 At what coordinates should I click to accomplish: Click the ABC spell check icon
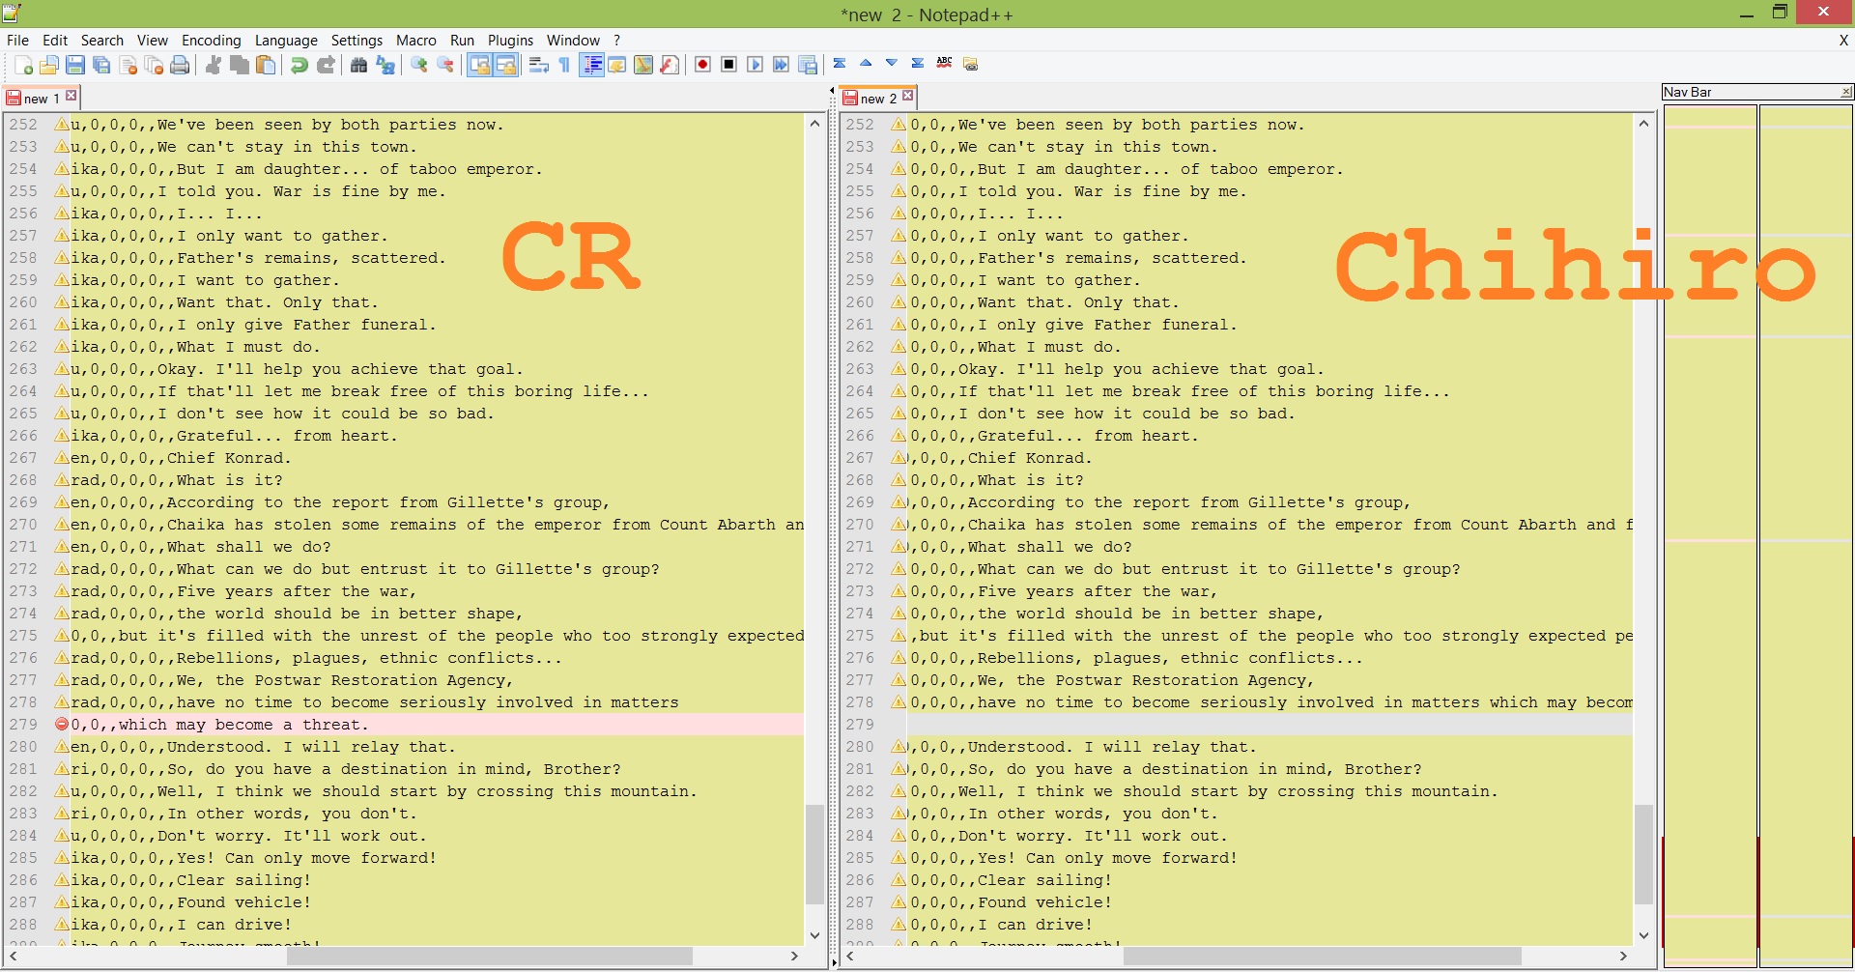point(945,63)
